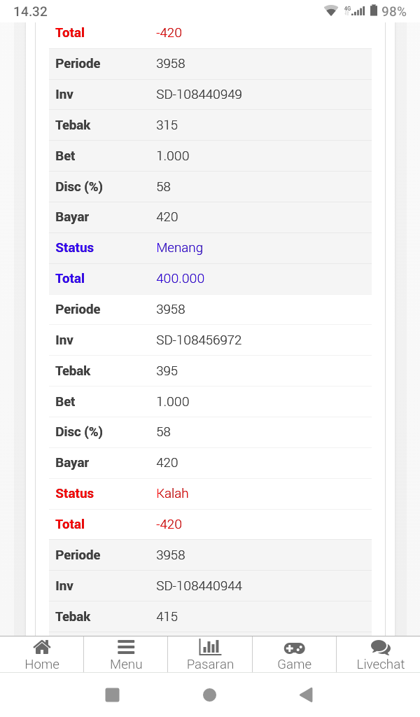Tap the Home house icon
The width and height of the screenshot is (420, 717).
tap(42, 647)
